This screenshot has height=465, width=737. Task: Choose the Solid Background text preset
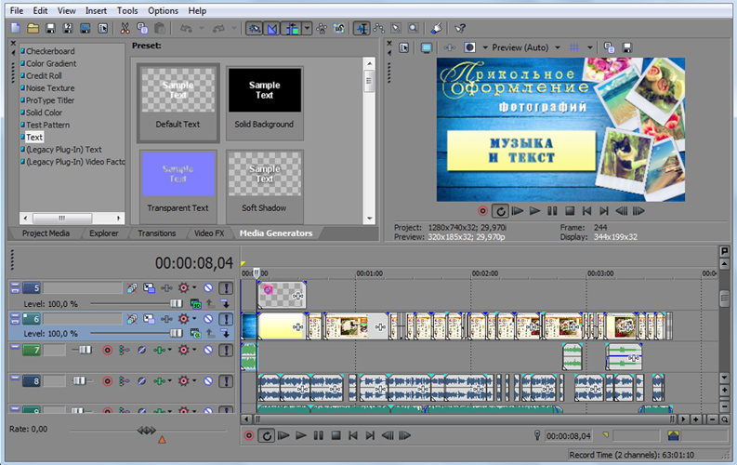pos(264,103)
